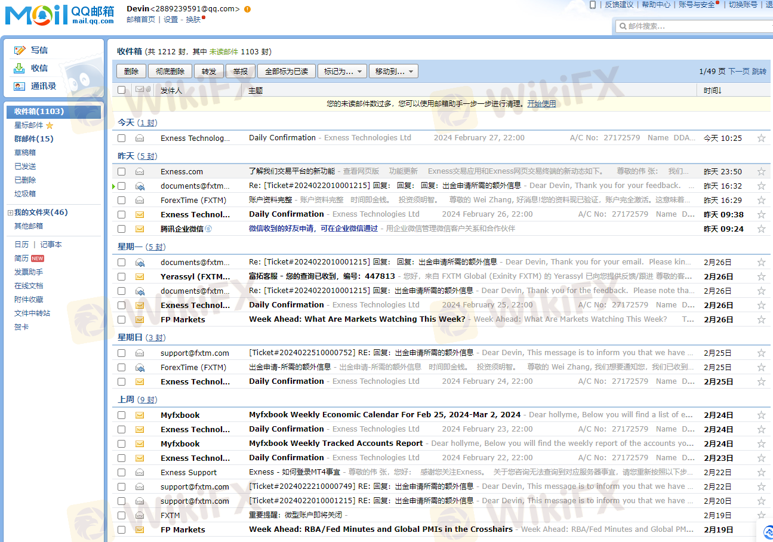Click the search magnifier icon
Screen dimensions: 773x542
pos(623,26)
